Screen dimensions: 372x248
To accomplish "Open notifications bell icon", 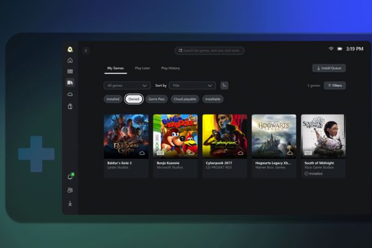I will (70, 177).
